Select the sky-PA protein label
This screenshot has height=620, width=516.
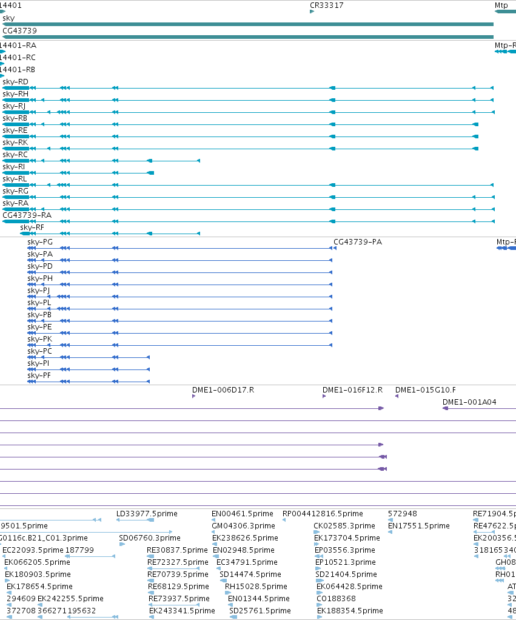[x=40, y=254]
